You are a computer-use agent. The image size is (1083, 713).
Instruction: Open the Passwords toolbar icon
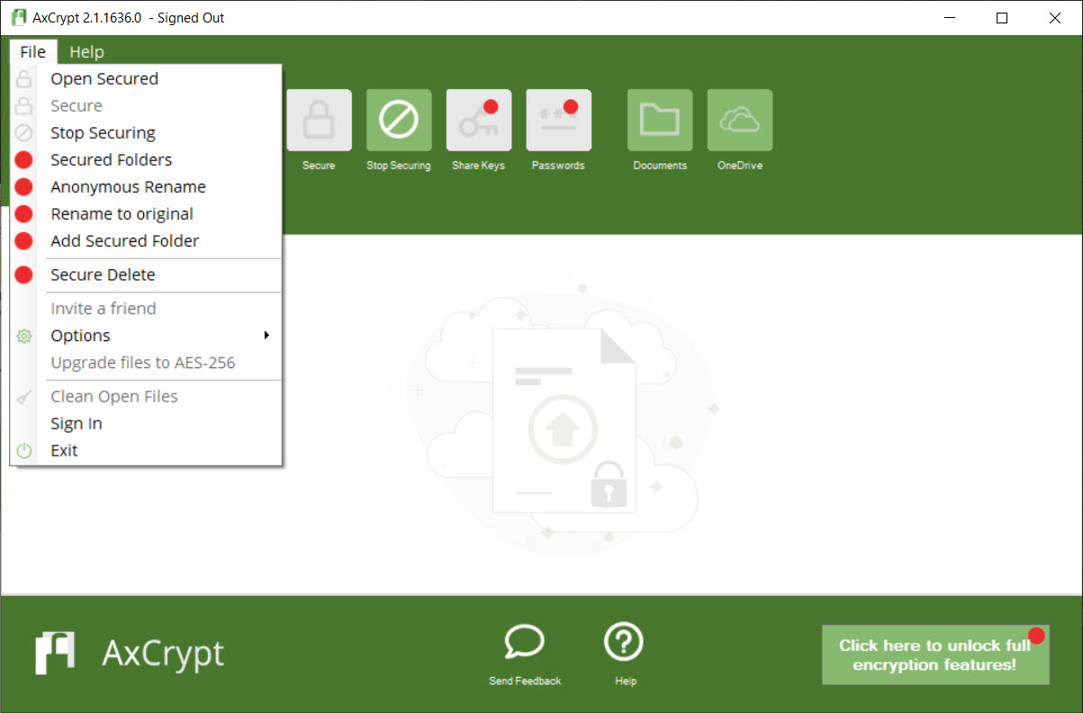[x=558, y=120]
